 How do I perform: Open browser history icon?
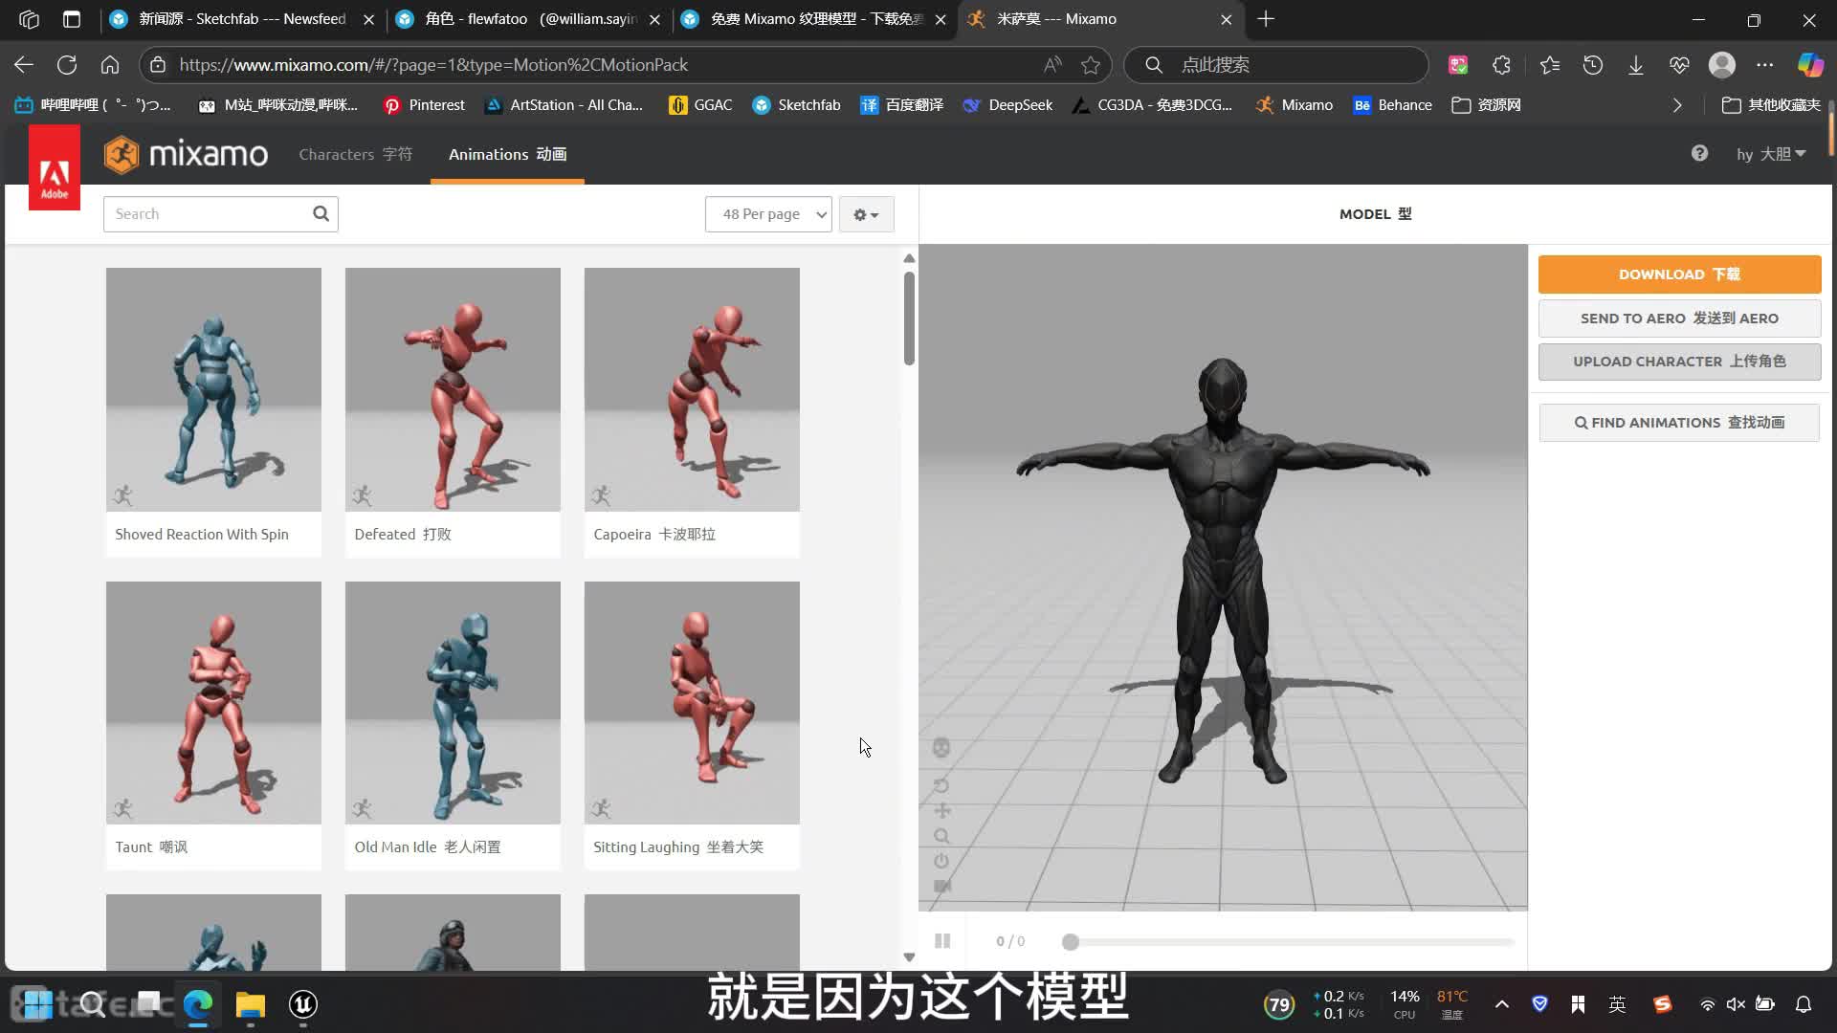coord(1593,65)
